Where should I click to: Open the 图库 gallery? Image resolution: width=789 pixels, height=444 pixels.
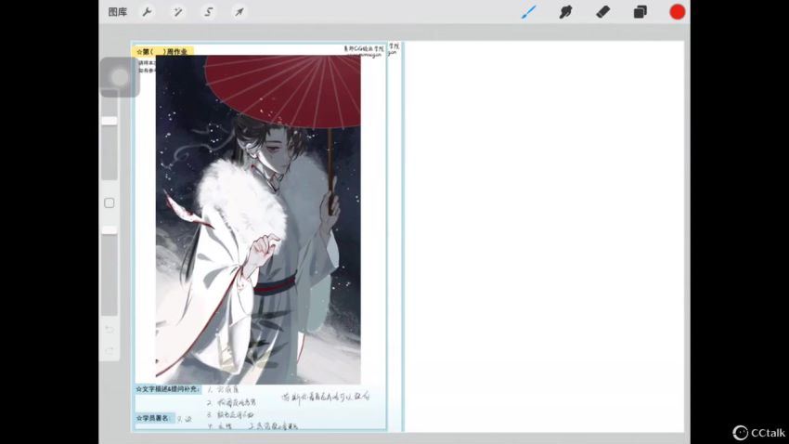(x=118, y=11)
